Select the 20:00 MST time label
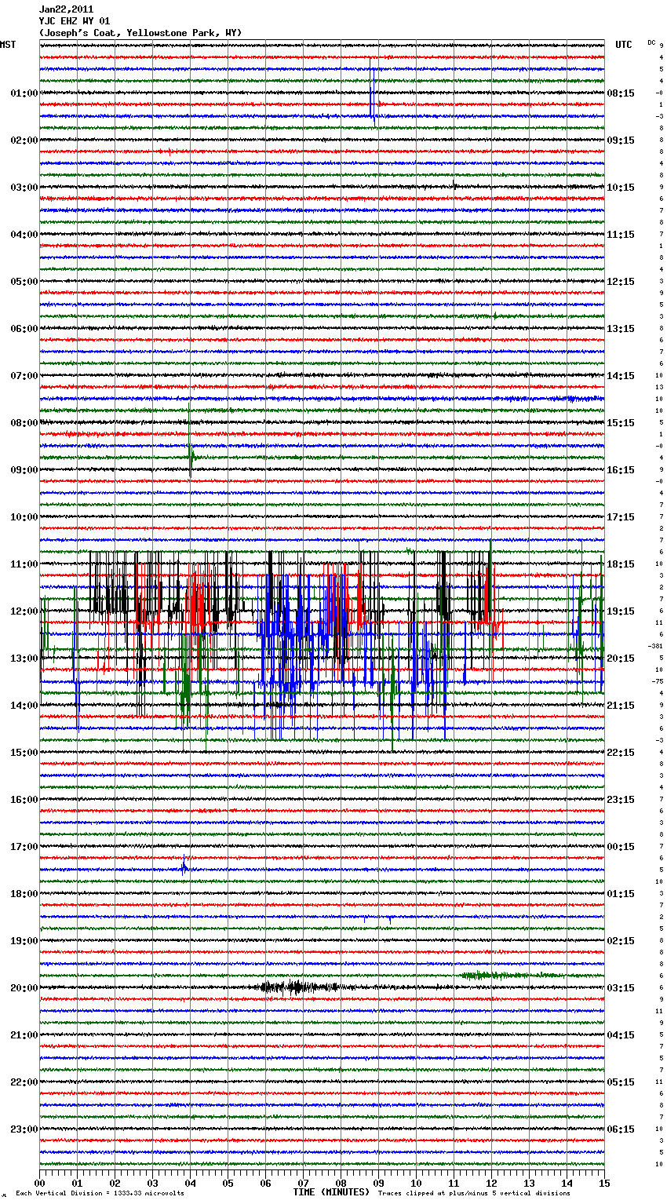 (24, 988)
